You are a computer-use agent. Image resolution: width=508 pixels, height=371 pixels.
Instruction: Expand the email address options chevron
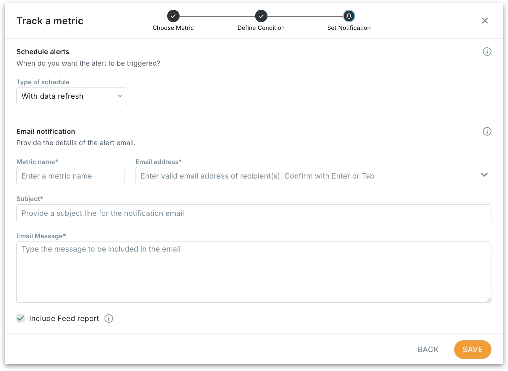click(x=484, y=175)
